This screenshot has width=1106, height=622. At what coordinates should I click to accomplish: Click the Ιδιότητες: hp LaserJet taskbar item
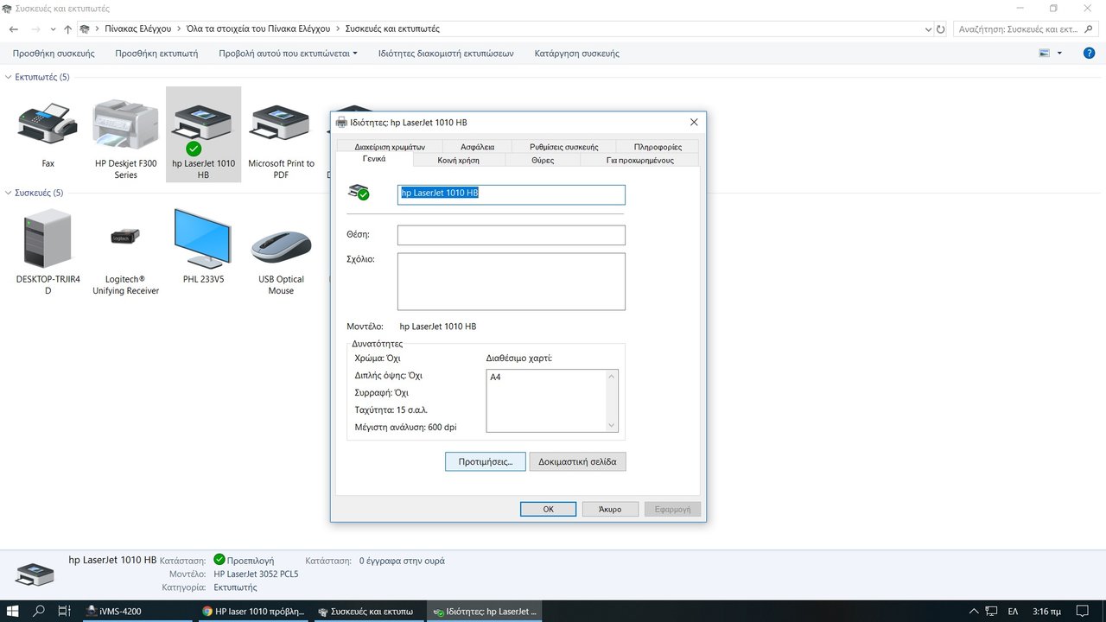486,611
